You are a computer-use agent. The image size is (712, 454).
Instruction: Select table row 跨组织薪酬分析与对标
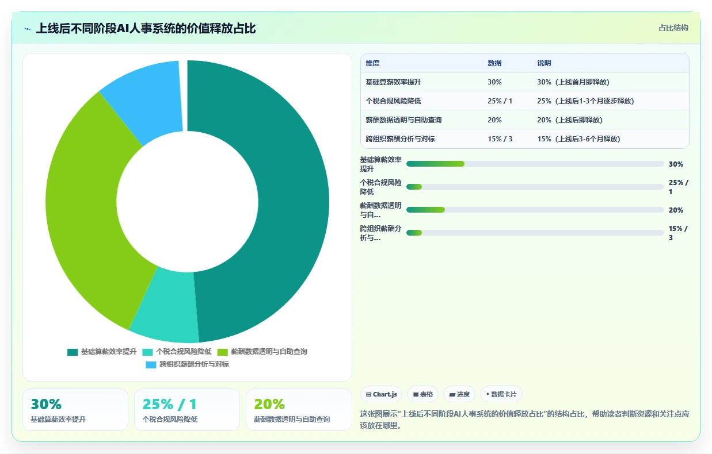(524, 139)
